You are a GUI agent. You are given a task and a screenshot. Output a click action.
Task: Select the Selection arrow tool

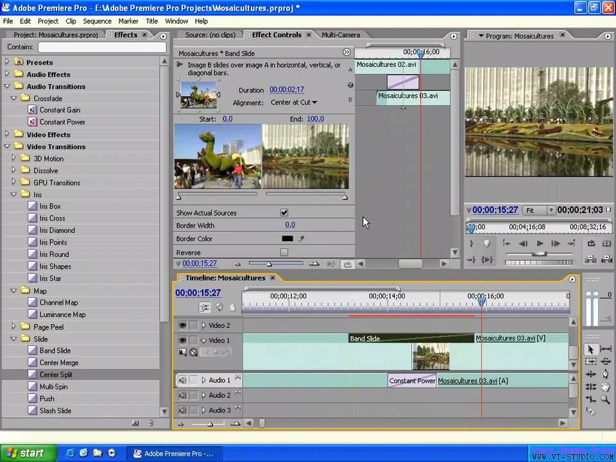(x=590, y=349)
